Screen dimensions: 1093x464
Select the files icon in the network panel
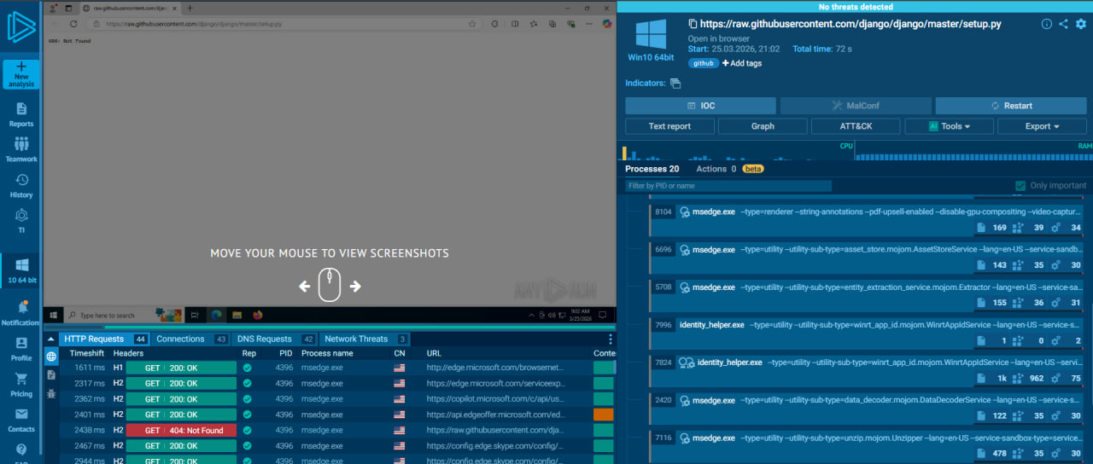click(51, 374)
